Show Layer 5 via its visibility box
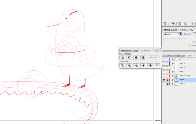The height and width of the screenshot is (124, 196). (x=164, y=67)
